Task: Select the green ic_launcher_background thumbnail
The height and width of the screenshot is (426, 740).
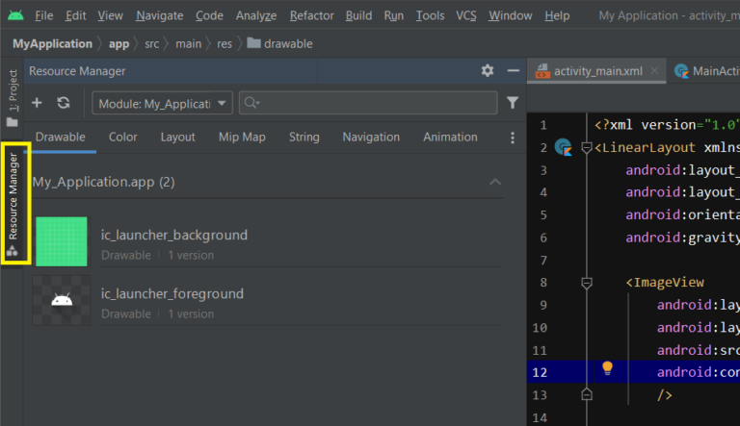Action: pos(62,242)
